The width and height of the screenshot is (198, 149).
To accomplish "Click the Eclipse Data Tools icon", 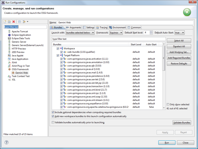I will (9, 38).
